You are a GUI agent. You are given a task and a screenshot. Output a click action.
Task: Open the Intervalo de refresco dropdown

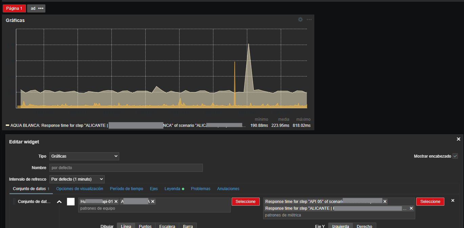[x=77, y=179]
